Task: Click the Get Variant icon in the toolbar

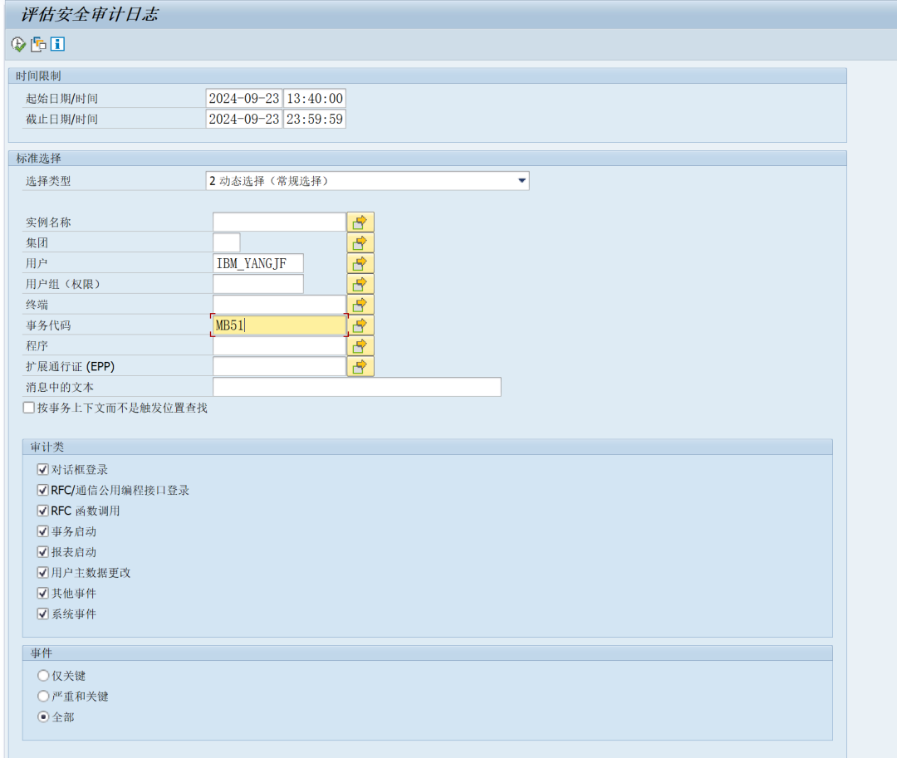Action: 38,44
